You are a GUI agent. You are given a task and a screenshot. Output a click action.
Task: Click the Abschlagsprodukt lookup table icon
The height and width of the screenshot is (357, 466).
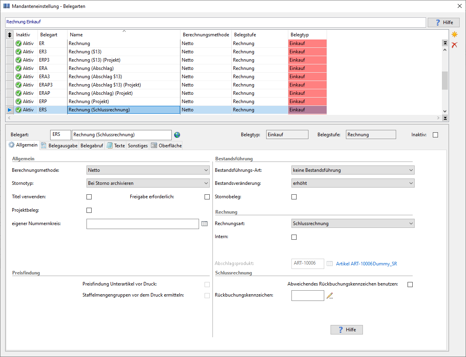(x=330, y=264)
